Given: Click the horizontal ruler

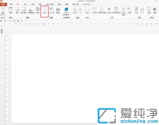Looking at the screenshot, I should coord(85,24).
